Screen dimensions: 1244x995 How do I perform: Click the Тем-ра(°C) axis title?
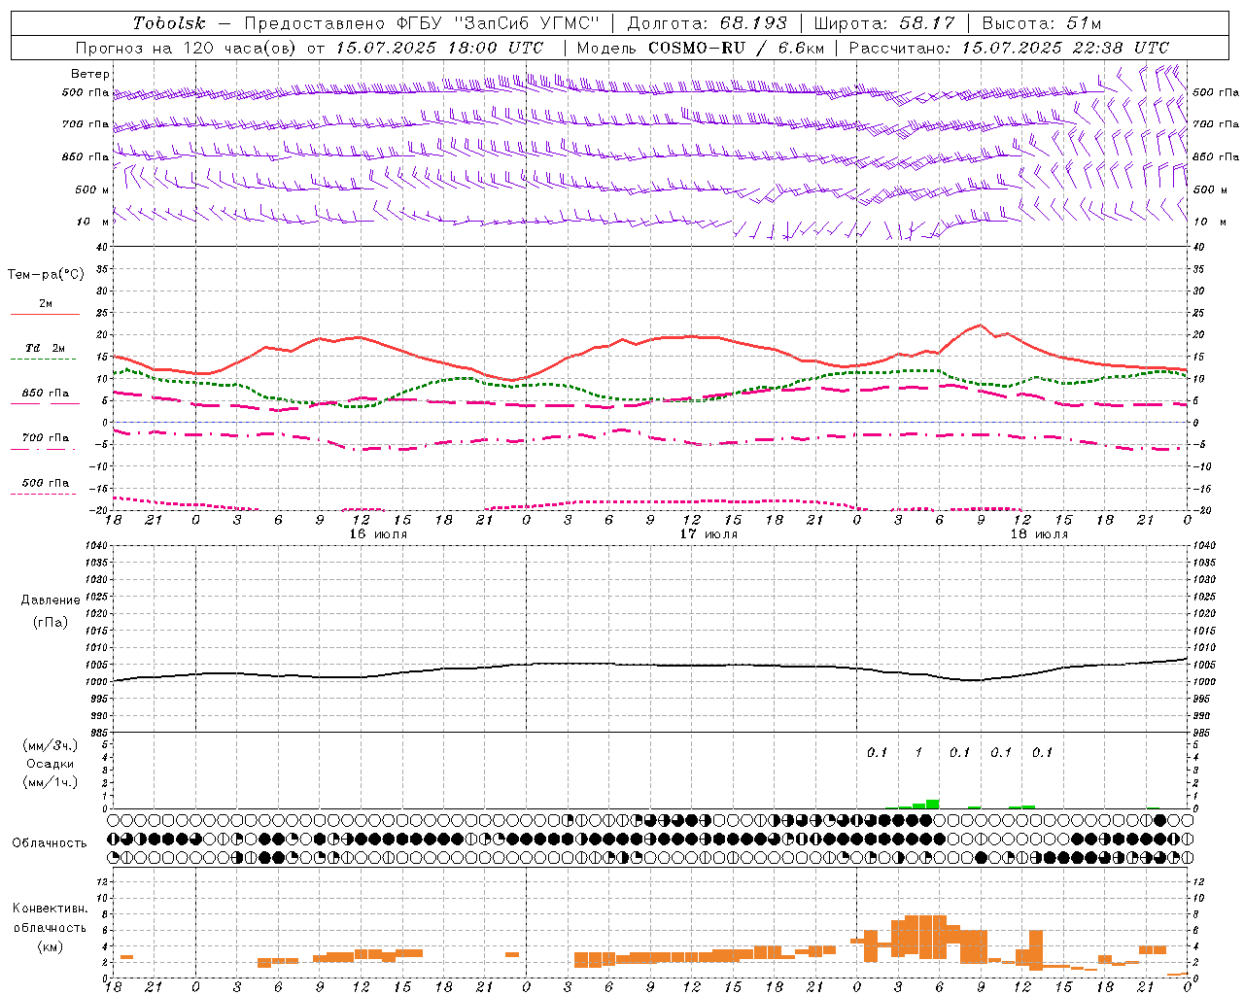(46, 275)
